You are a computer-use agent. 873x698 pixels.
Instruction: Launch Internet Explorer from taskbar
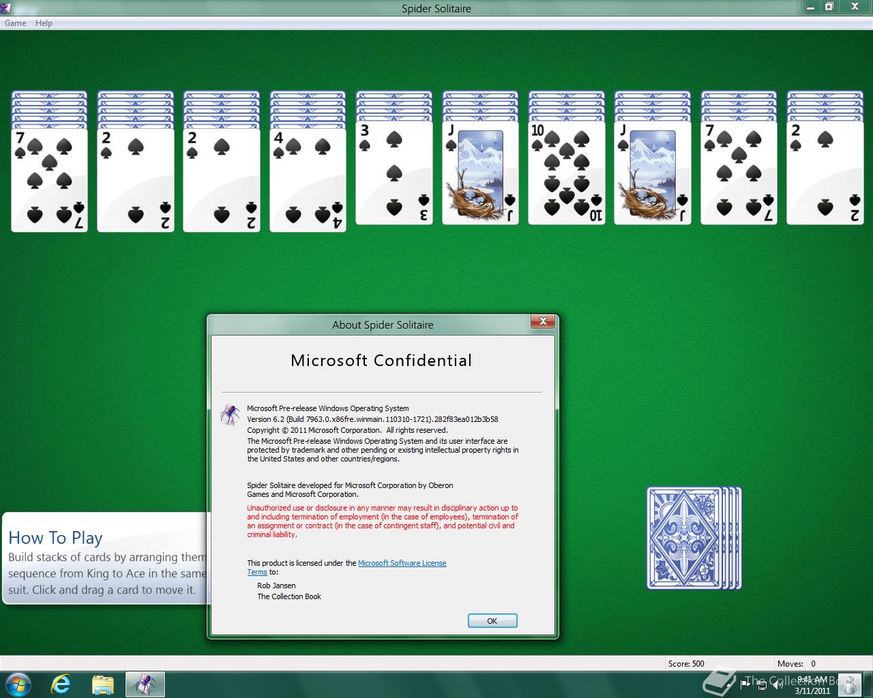click(61, 684)
